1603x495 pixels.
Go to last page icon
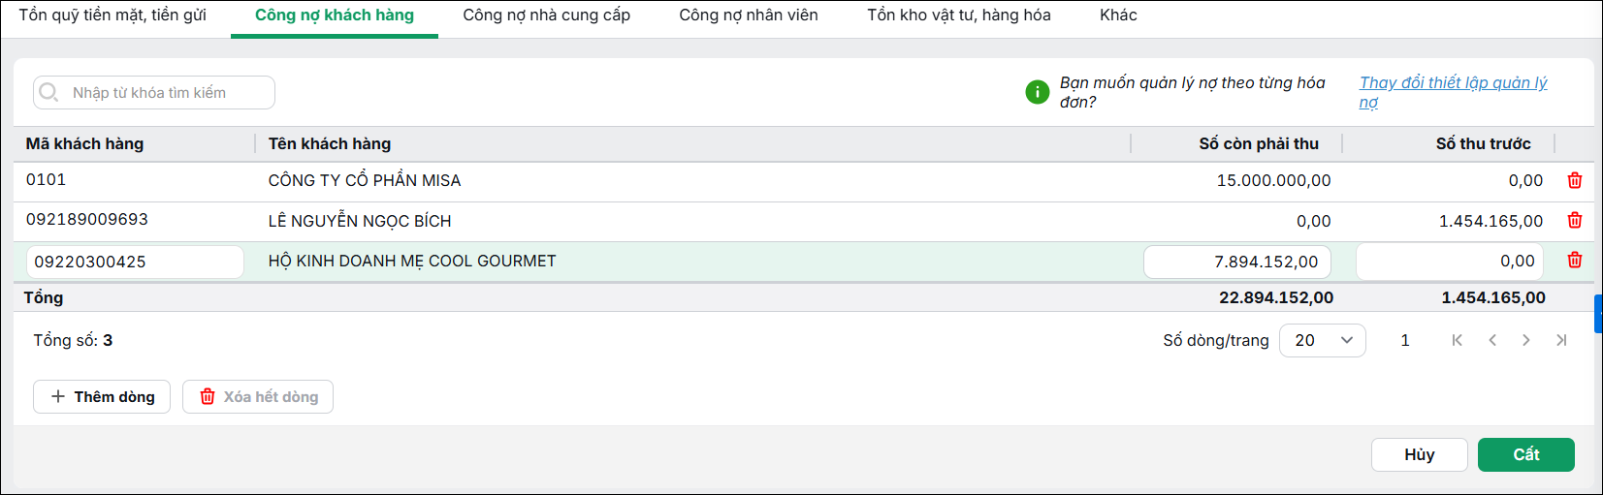[x=1561, y=340]
